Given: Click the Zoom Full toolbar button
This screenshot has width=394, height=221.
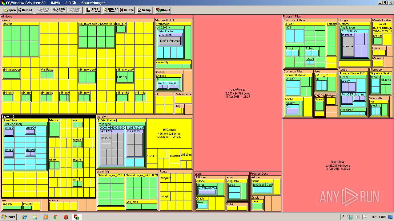Looking at the screenshot, I should pos(43,10).
